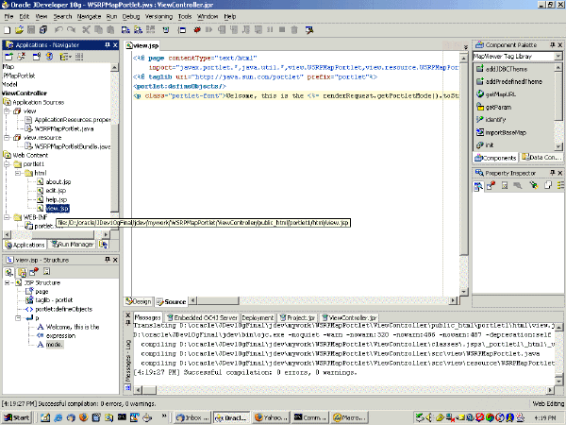Switch to the Run Manager tab
The height and width of the screenshot is (425, 566).
tap(73, 245)
